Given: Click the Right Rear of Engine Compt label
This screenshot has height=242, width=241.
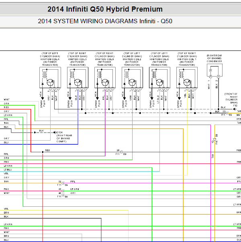Looking at the screenshot, I should coord(64,138).
